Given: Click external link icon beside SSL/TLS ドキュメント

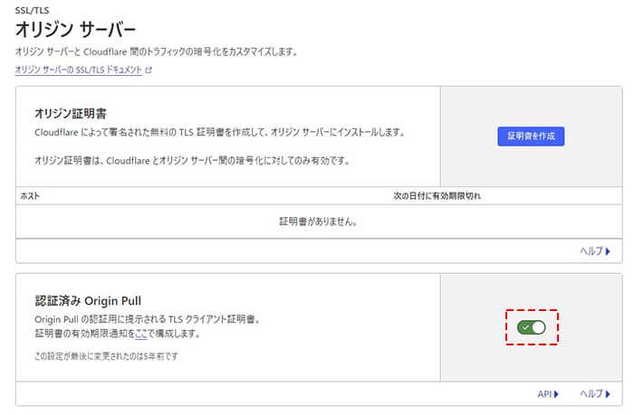Looking at the screenshot, I should 149,70.
